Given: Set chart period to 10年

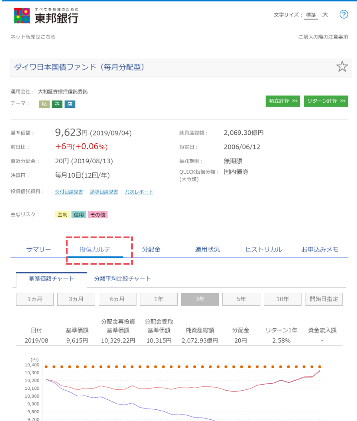Looking at the screenshot, I should click(x=282, y=299).
